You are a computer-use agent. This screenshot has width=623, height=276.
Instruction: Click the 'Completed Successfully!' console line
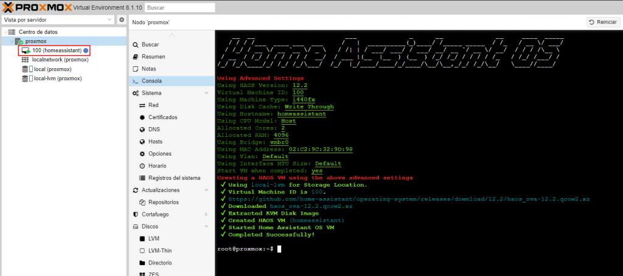[x=271, y=234]
